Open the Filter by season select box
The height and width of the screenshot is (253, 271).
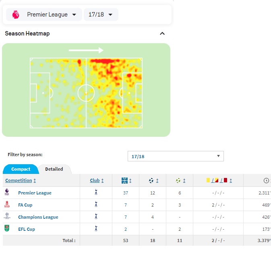click(x=176, y=156)
